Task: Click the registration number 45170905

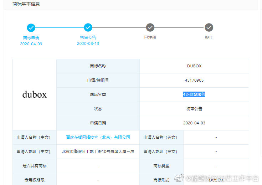Action: click(194, 80)
